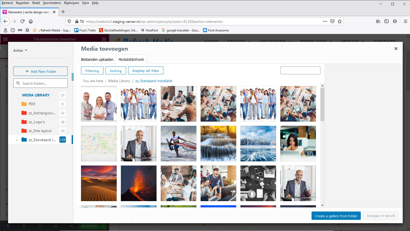Go to the browser home page icon

tap(31, 21)
